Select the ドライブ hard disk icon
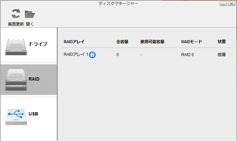This screenshot has width=237, height=141. (x=16, y=47)
